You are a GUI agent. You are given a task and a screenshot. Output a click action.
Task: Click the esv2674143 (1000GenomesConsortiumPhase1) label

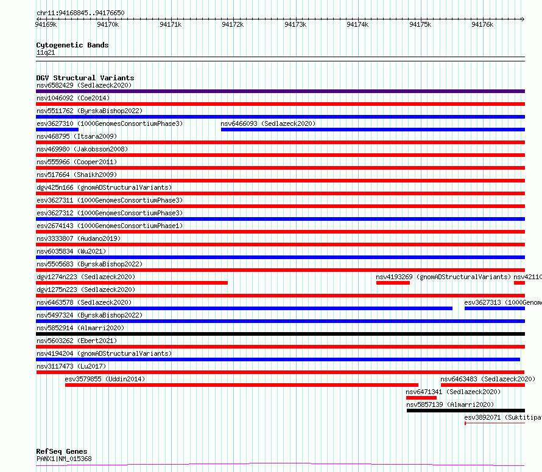[x=110, y=226]
